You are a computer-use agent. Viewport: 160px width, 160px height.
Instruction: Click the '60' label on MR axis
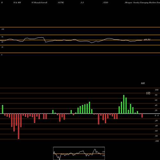[156, 100]
